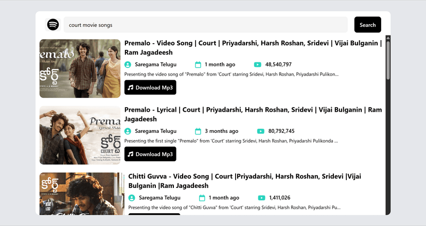Focus the search field containing 'court movie songs'
Image resolution: width=426 pixels, height=226 pixels.
(x=205, y=25)
